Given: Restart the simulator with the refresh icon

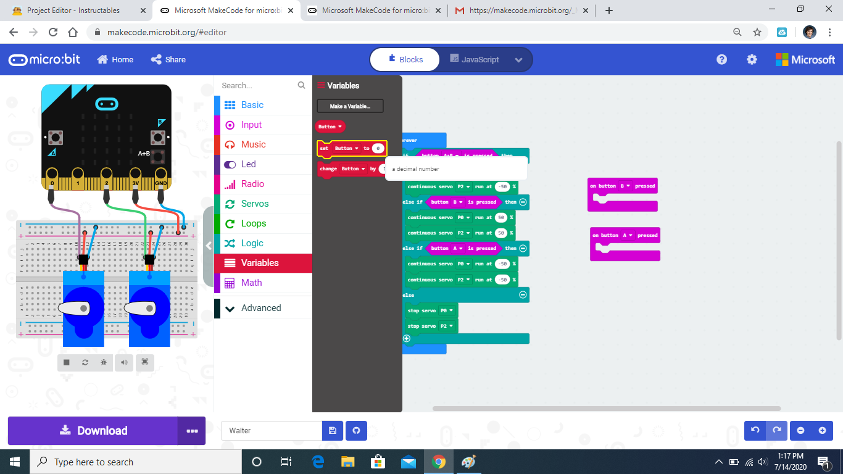Looking at the screenshot, I should click(x=85, y=362).
